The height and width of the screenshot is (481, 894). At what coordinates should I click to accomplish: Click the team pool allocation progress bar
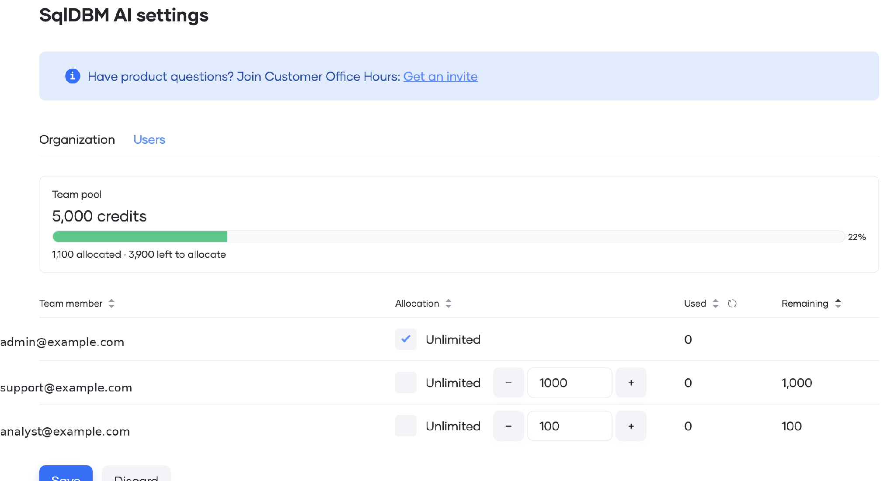449,236
